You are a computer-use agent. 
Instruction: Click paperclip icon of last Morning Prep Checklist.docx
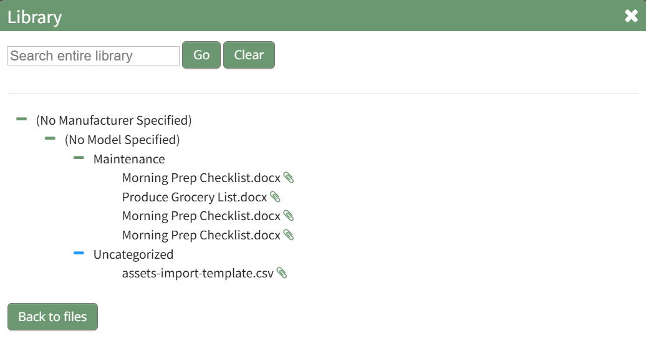click(288, 235)
